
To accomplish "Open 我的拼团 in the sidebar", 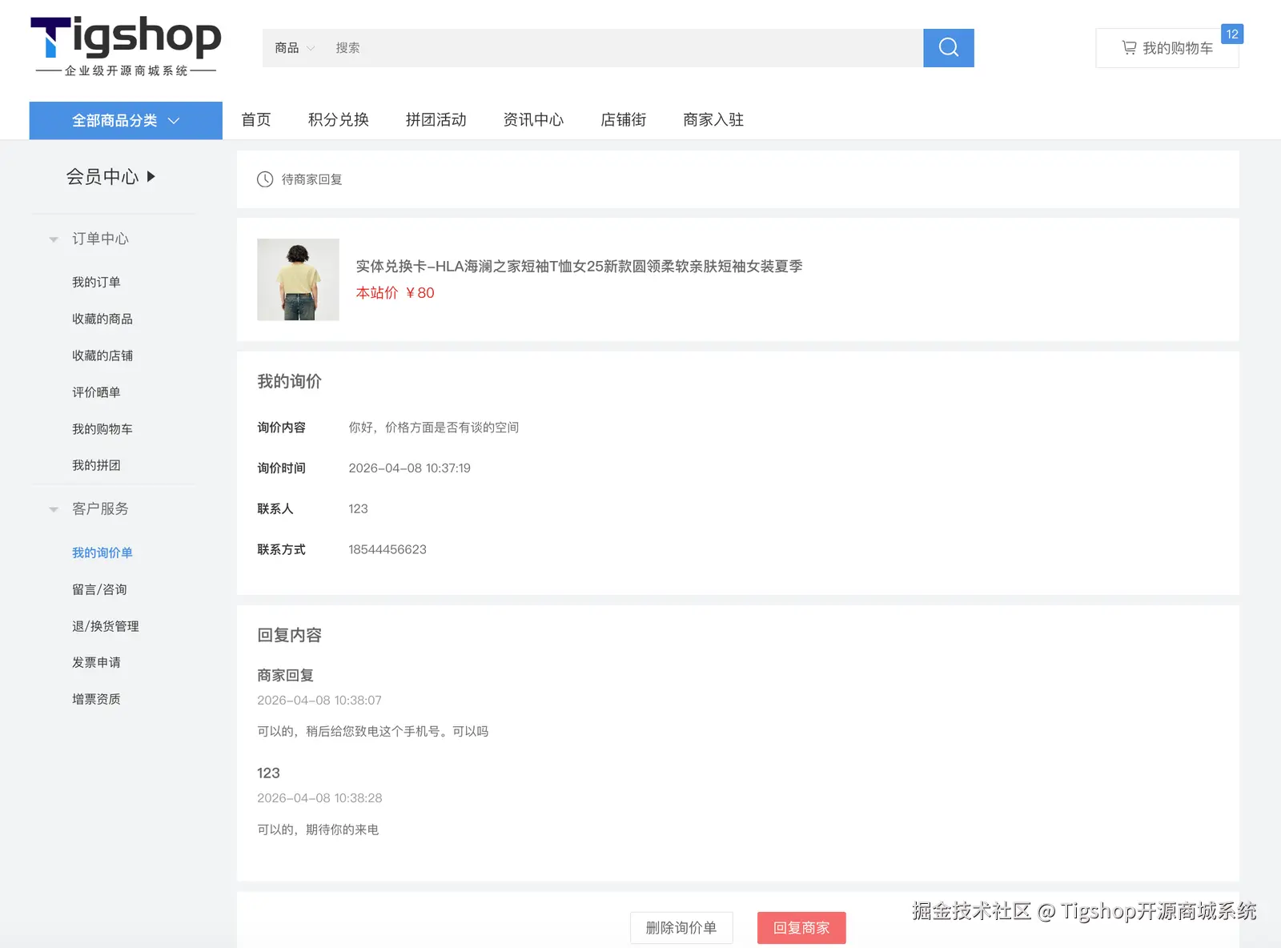I will tap(96, 465).
